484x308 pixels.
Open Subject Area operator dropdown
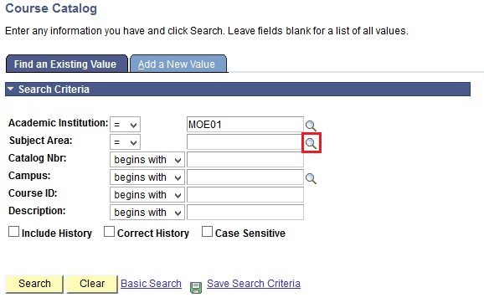click(125, 142)
